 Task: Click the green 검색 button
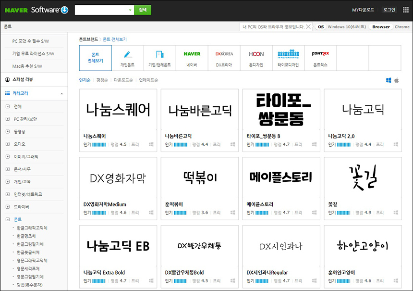coord(143,10)
